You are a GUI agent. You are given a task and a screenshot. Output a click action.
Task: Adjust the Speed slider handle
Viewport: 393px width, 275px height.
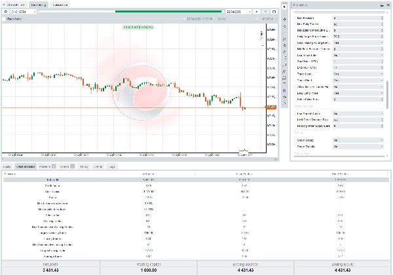point(257,19)
